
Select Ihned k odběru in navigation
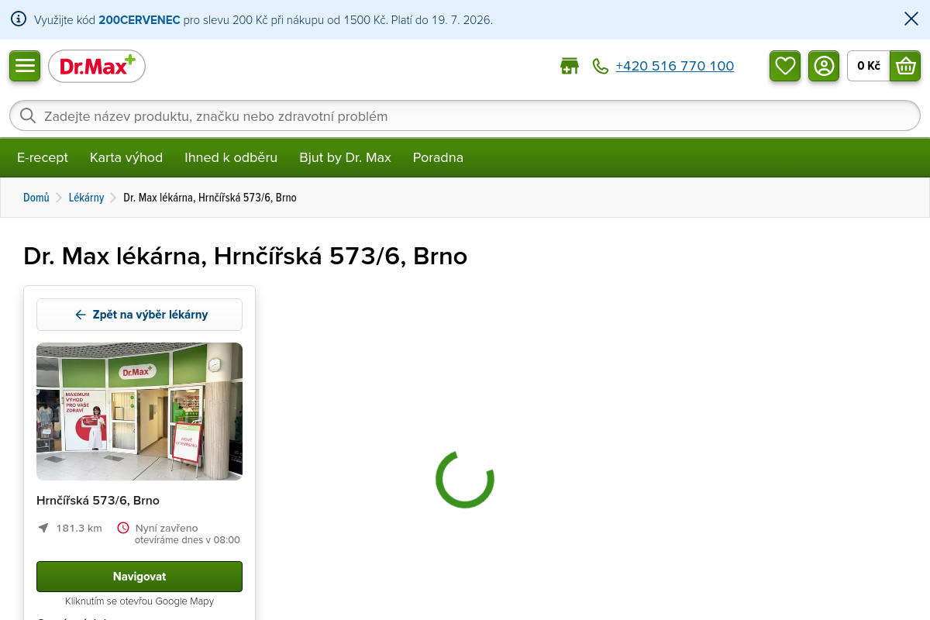(x=231, y=157)
